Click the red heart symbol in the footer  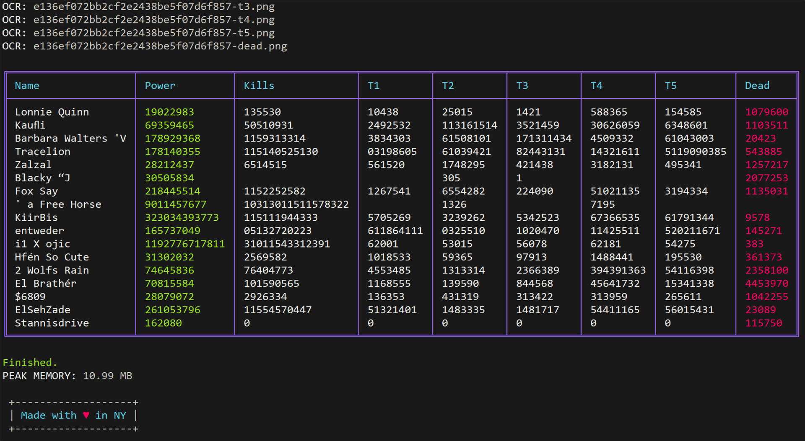(86, 415)
